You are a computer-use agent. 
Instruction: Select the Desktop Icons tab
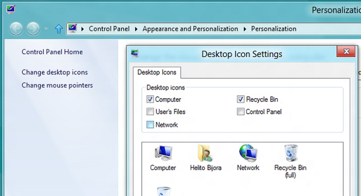[157, 73]
